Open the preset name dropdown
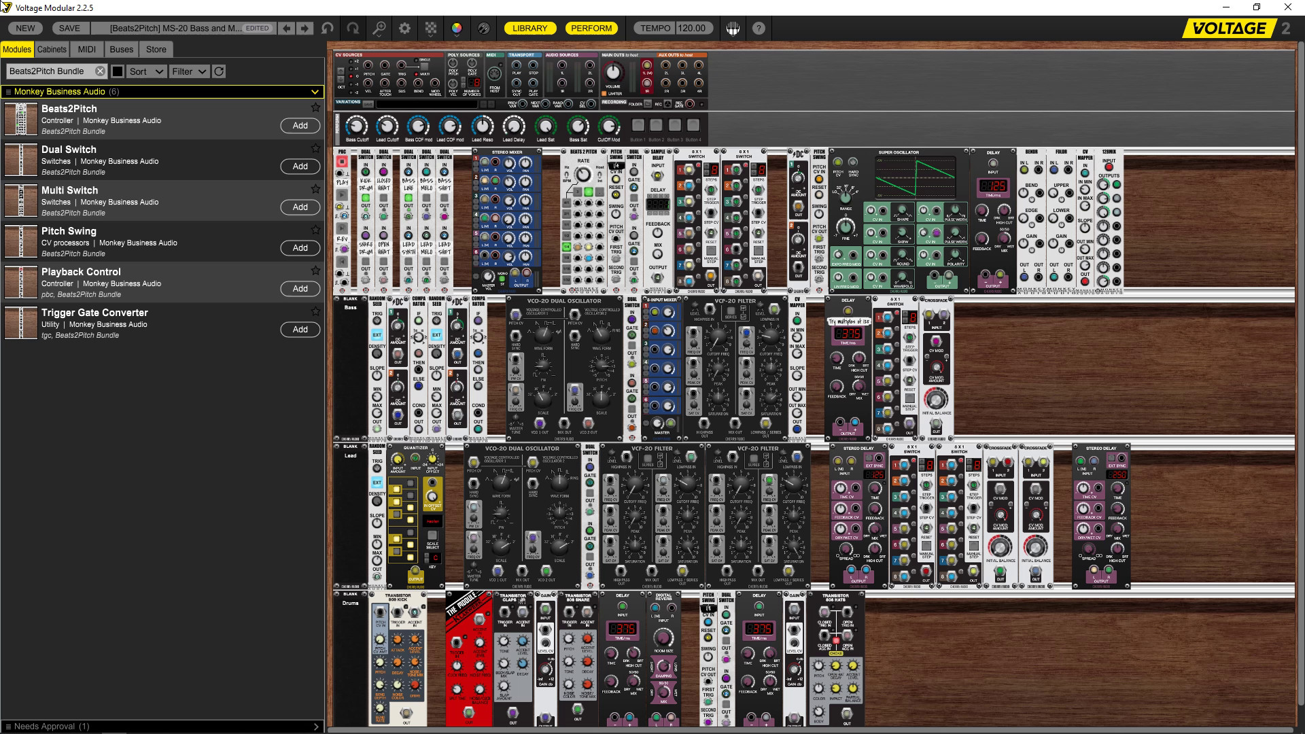 (x=184, y=28)
